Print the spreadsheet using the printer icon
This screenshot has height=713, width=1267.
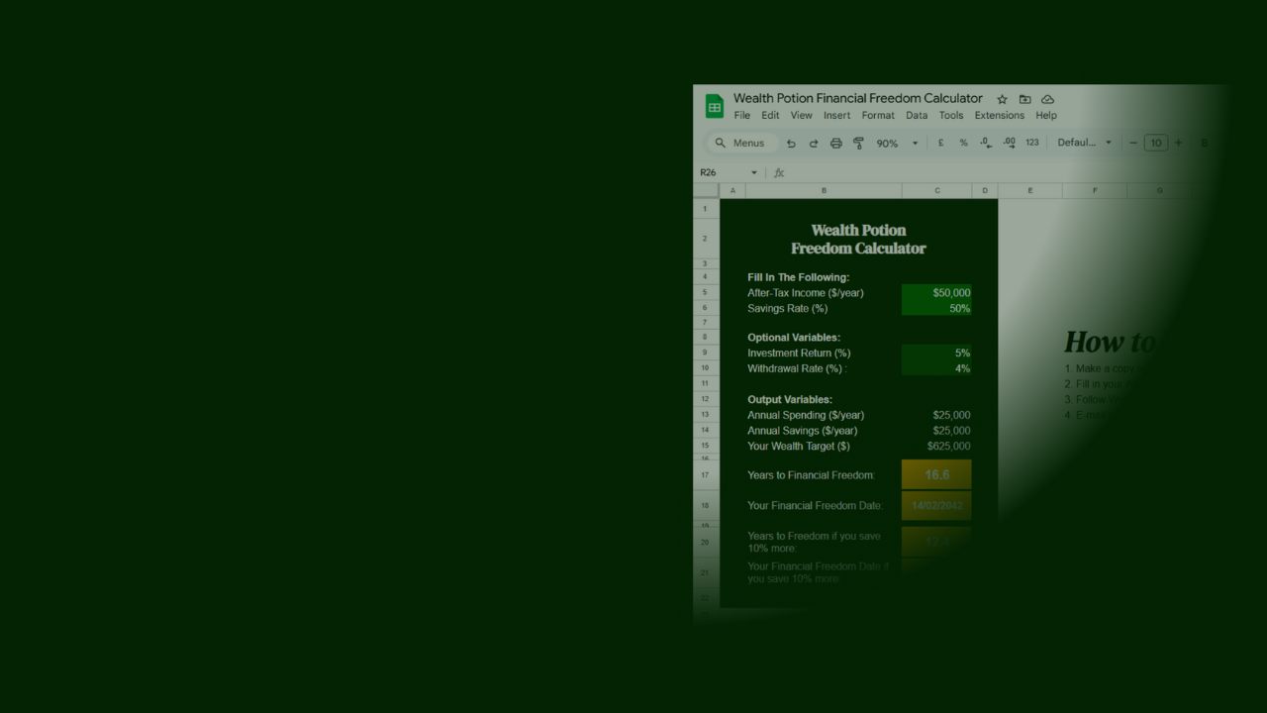(x=835, y=143)
